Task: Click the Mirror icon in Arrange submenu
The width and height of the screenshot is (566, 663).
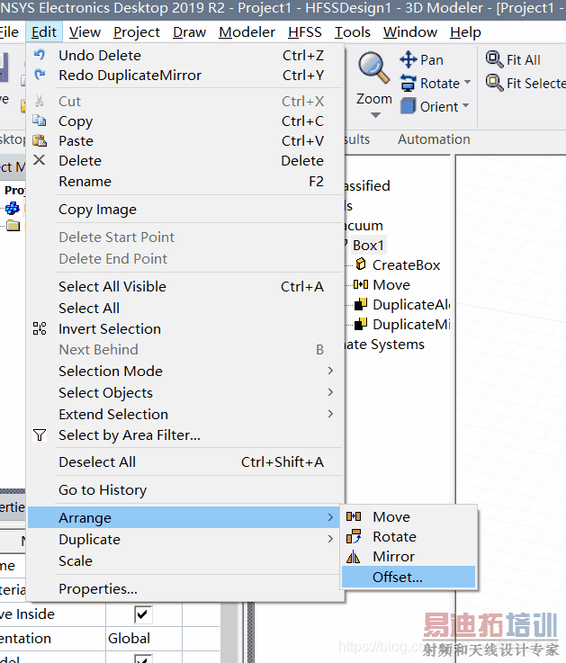Action: [x=354, y=557]
